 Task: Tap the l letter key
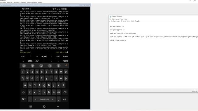tap(63, 85)
